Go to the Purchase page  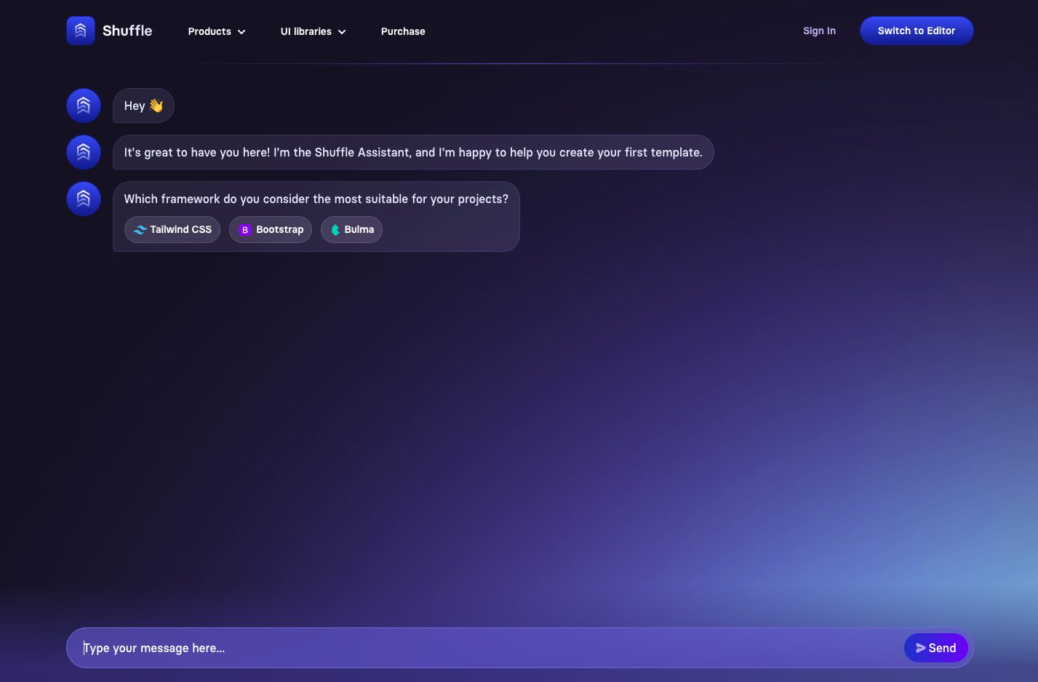pyautogui.click(x=403, y=31)
